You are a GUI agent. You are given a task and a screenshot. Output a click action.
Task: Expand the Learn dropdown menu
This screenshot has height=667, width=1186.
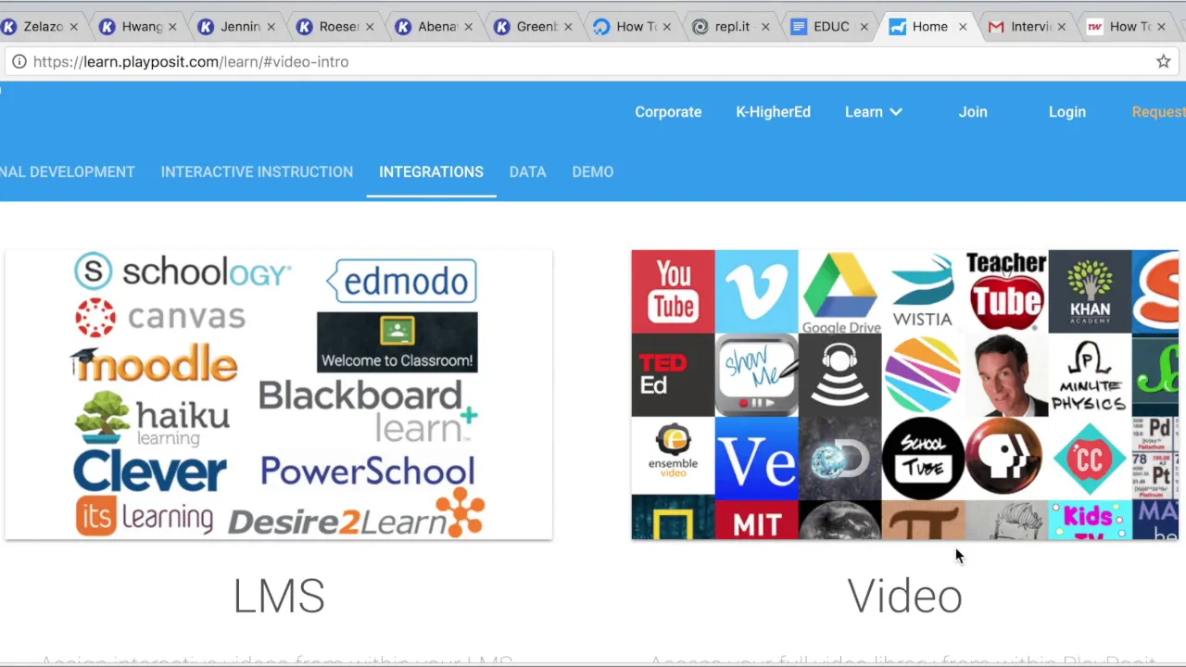(x=873, y=112)
